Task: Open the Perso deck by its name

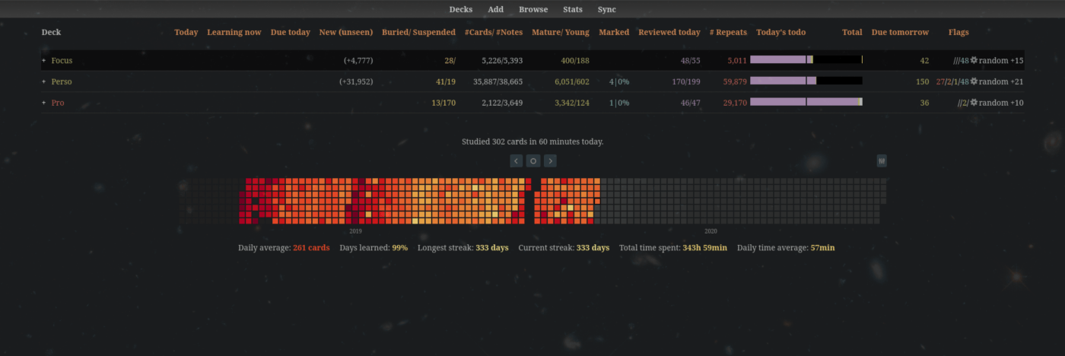Action: click(62, 81)
